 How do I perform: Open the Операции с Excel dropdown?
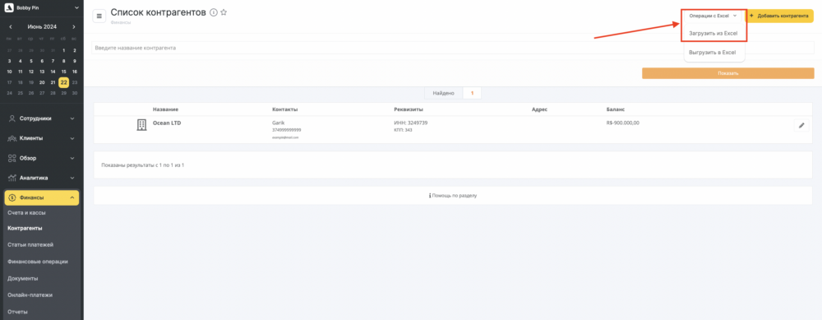[713, 16]
